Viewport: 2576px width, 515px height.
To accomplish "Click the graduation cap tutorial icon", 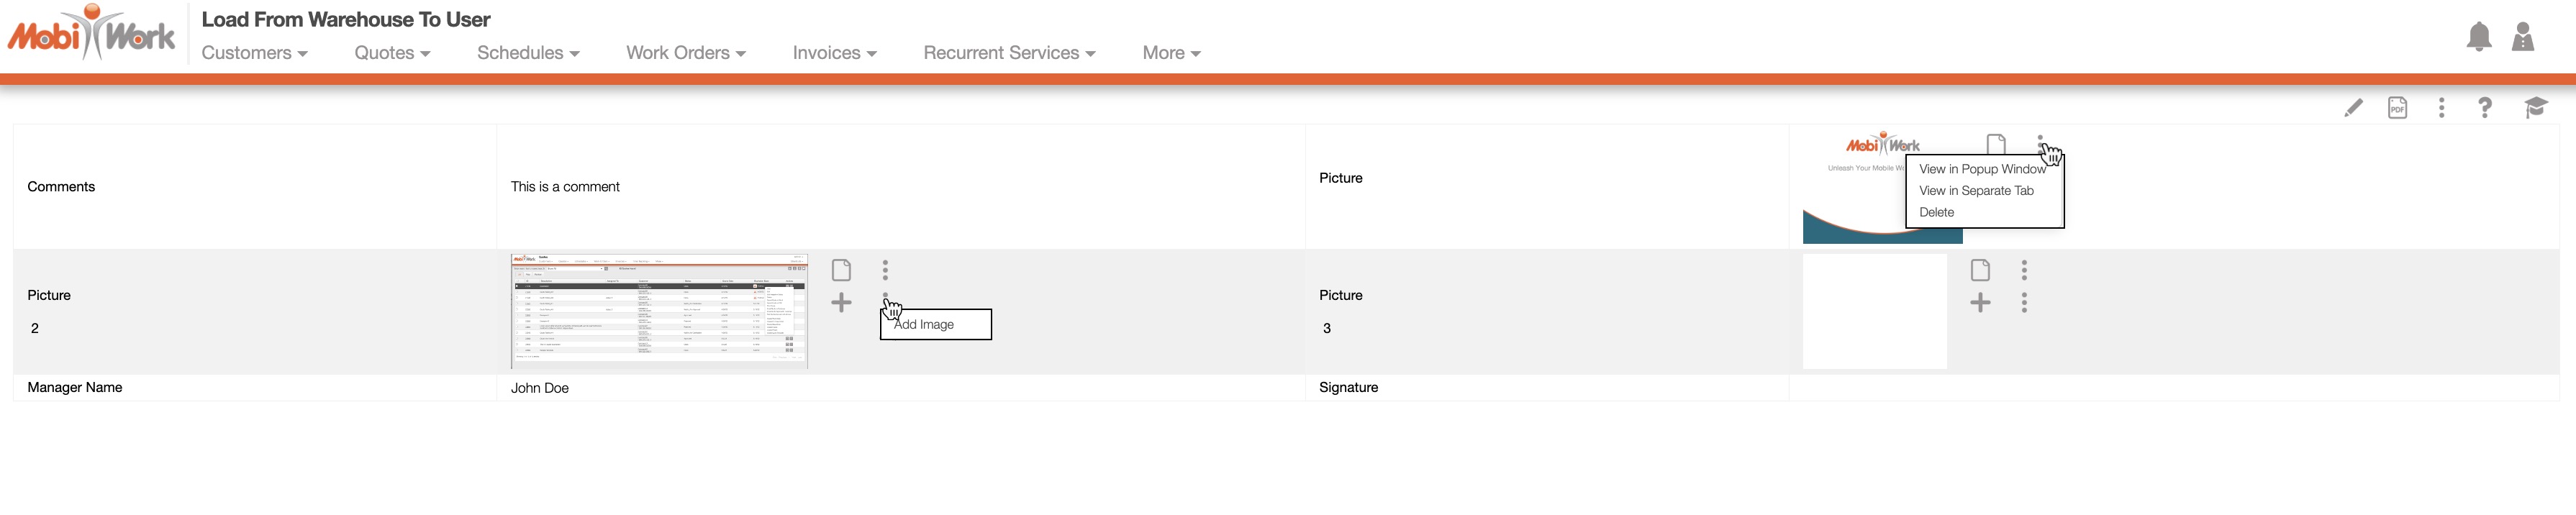I will pyautogui.click(x=2534, y=108).
